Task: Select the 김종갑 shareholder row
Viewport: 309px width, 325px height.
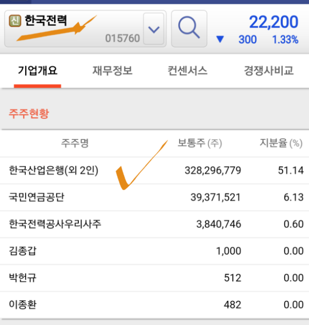Action: (x=154, y=251)
